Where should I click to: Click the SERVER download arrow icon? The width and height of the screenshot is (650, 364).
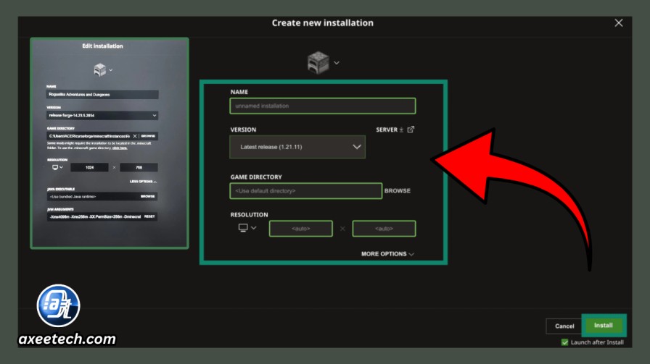coord(401,130)
